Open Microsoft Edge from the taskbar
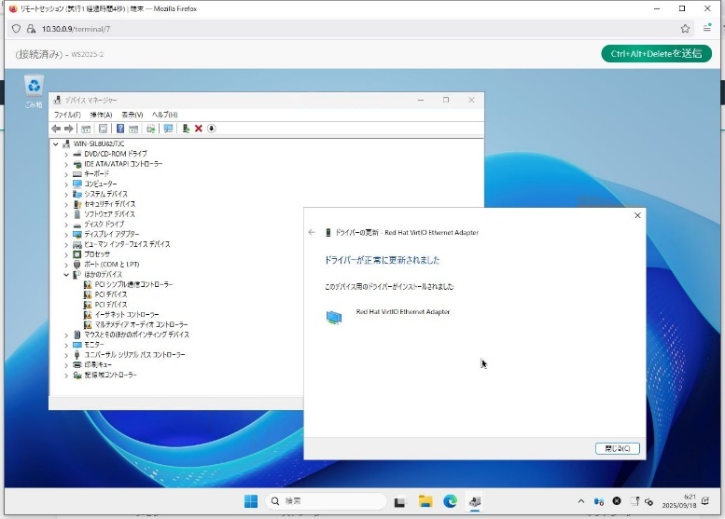Viewport: 725px width, 519px height. pos(450,501)
